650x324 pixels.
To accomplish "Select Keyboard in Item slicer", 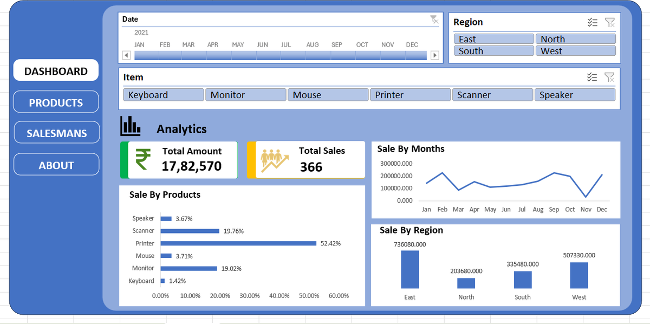I will (164, 95).
